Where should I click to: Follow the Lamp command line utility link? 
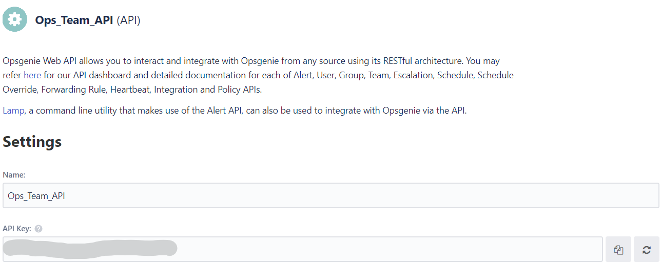(13, 111)
